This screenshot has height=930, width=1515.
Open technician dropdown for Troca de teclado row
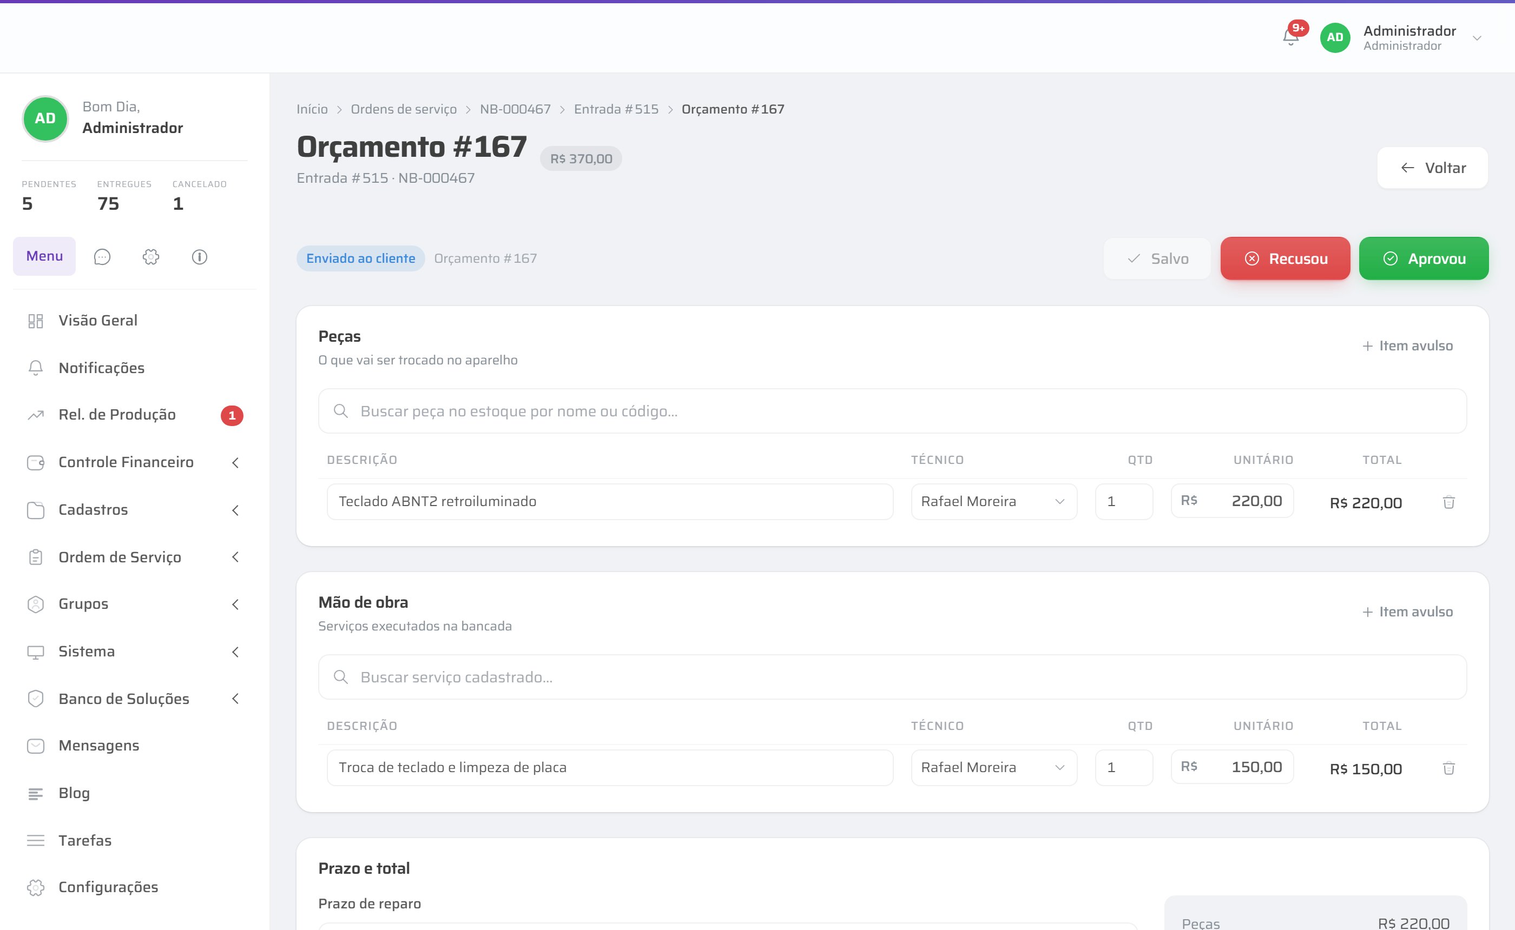994,768
